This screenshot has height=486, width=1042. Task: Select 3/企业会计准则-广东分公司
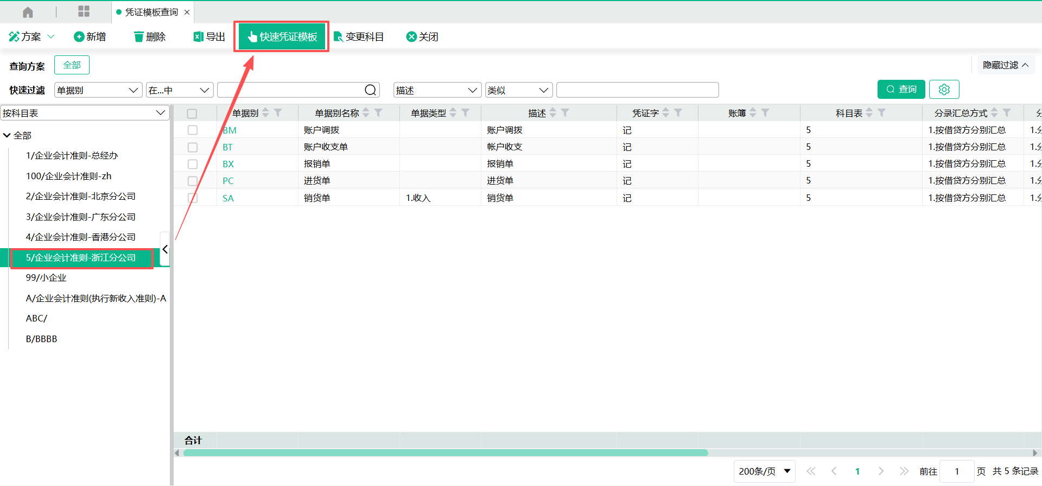80,217
